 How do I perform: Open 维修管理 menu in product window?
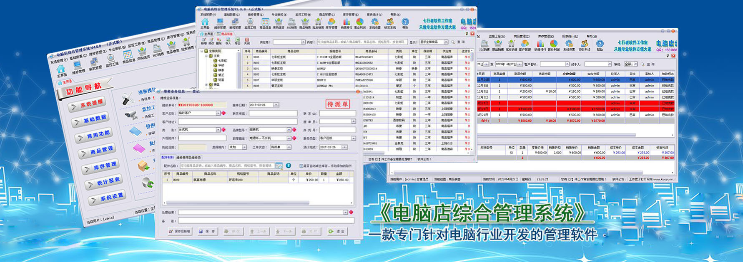click(x=255, y=15)
